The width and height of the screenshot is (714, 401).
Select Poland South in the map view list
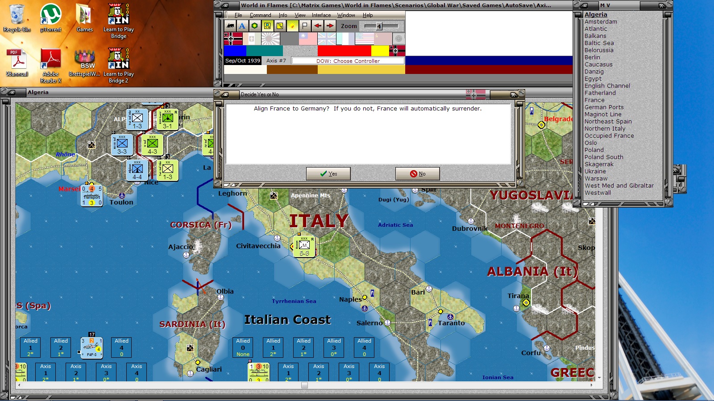tap(604, 157)
